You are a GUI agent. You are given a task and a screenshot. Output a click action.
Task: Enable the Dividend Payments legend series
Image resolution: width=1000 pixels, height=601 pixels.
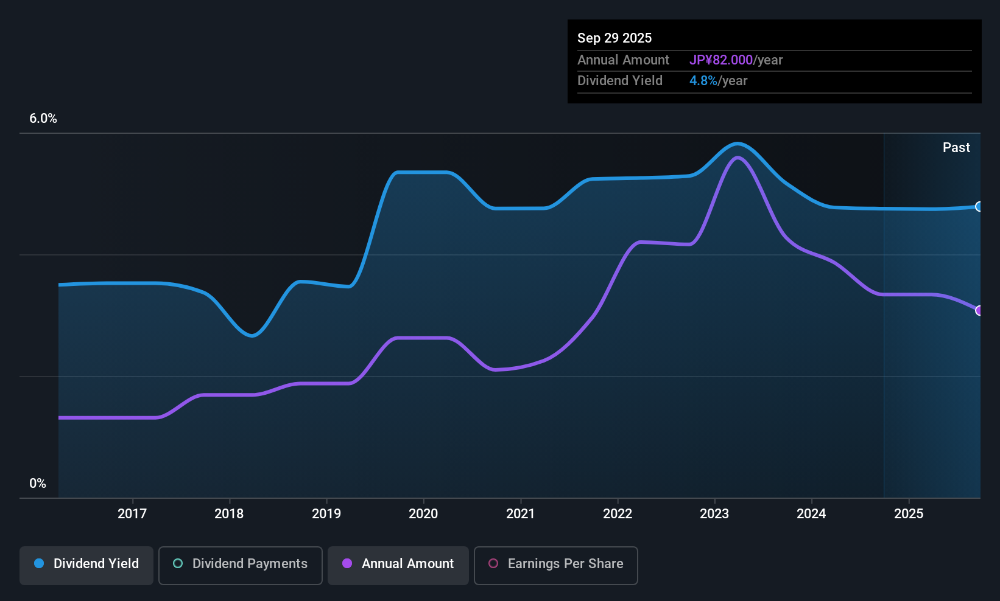tap(240, 564)
